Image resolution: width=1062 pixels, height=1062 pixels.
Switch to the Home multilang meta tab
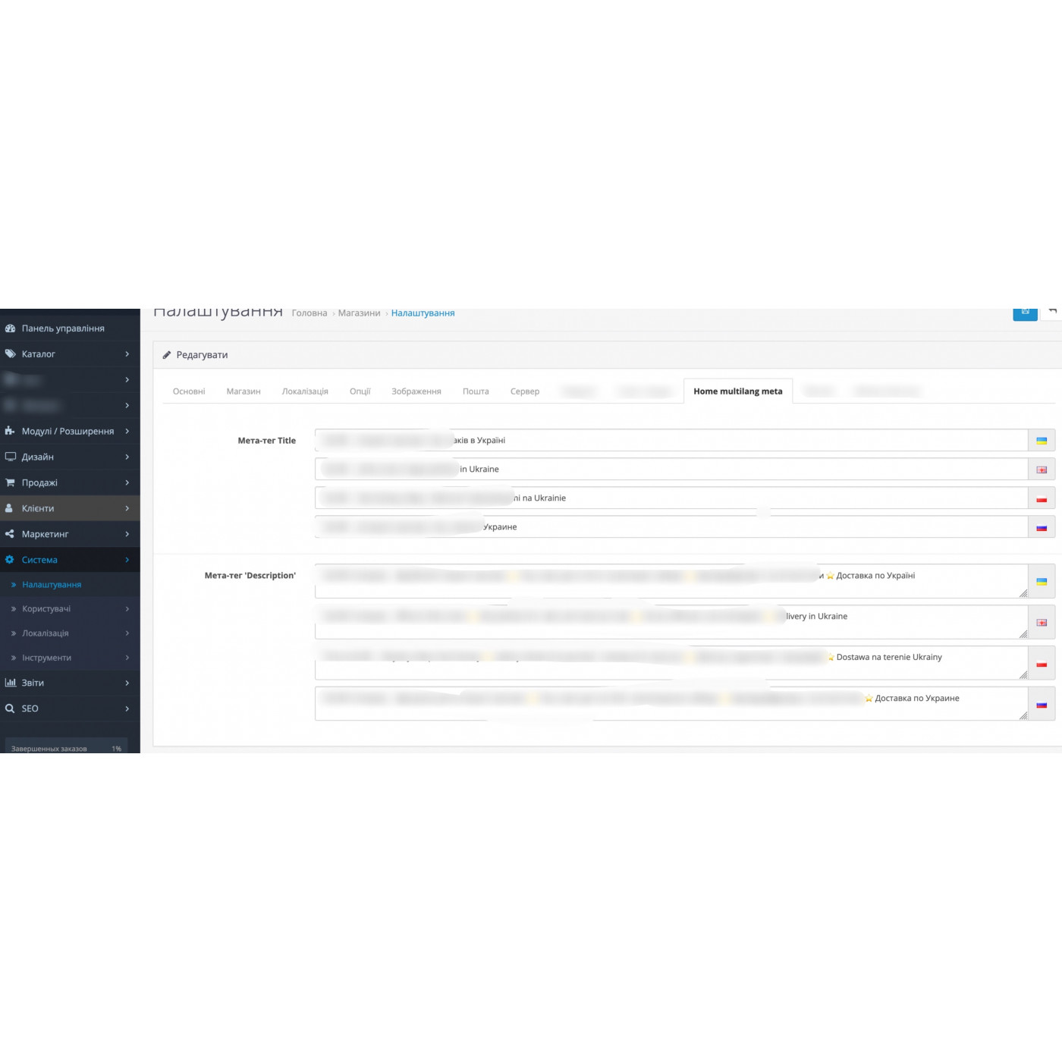pyautogui.click(x=737, y=391)
